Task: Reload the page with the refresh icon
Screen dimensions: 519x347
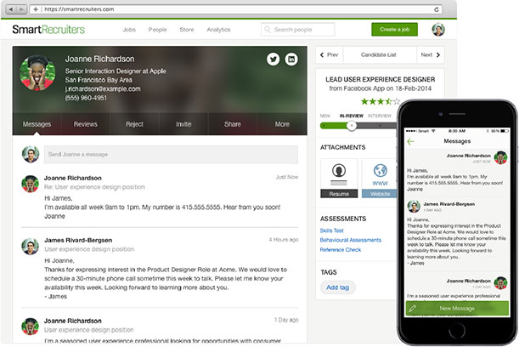Action: [x=437, y=9]
